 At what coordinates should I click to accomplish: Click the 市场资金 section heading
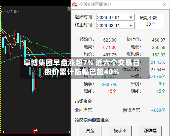[83, 101]
